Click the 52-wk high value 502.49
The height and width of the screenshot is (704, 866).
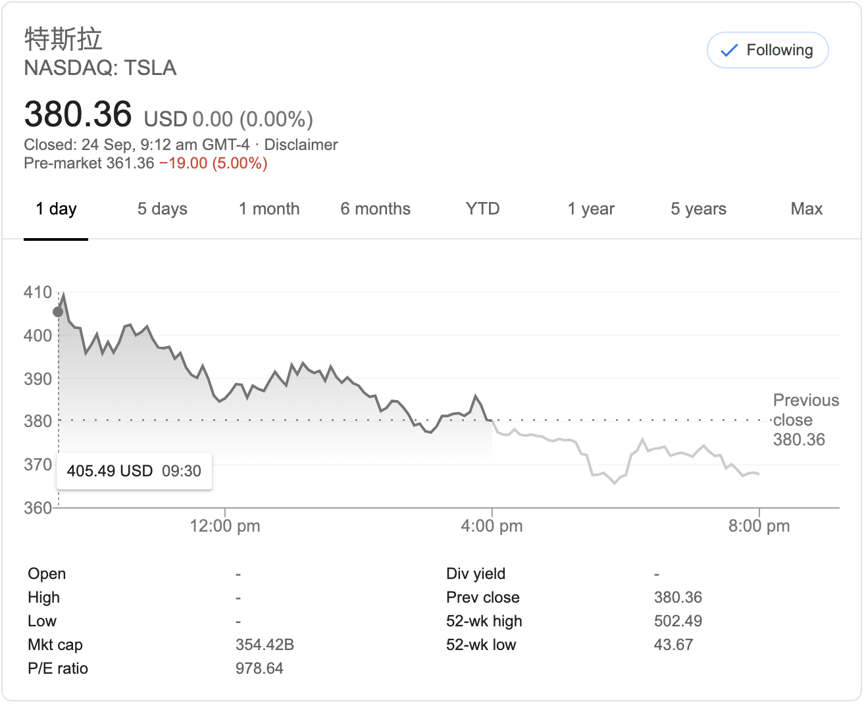point(678,621)
